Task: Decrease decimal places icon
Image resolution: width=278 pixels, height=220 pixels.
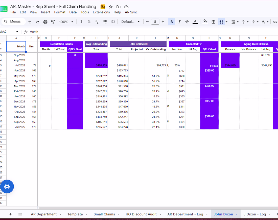Action: 97,22
